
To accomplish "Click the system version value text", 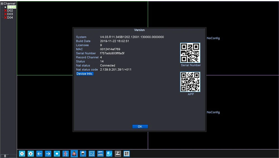I will 132,37.
